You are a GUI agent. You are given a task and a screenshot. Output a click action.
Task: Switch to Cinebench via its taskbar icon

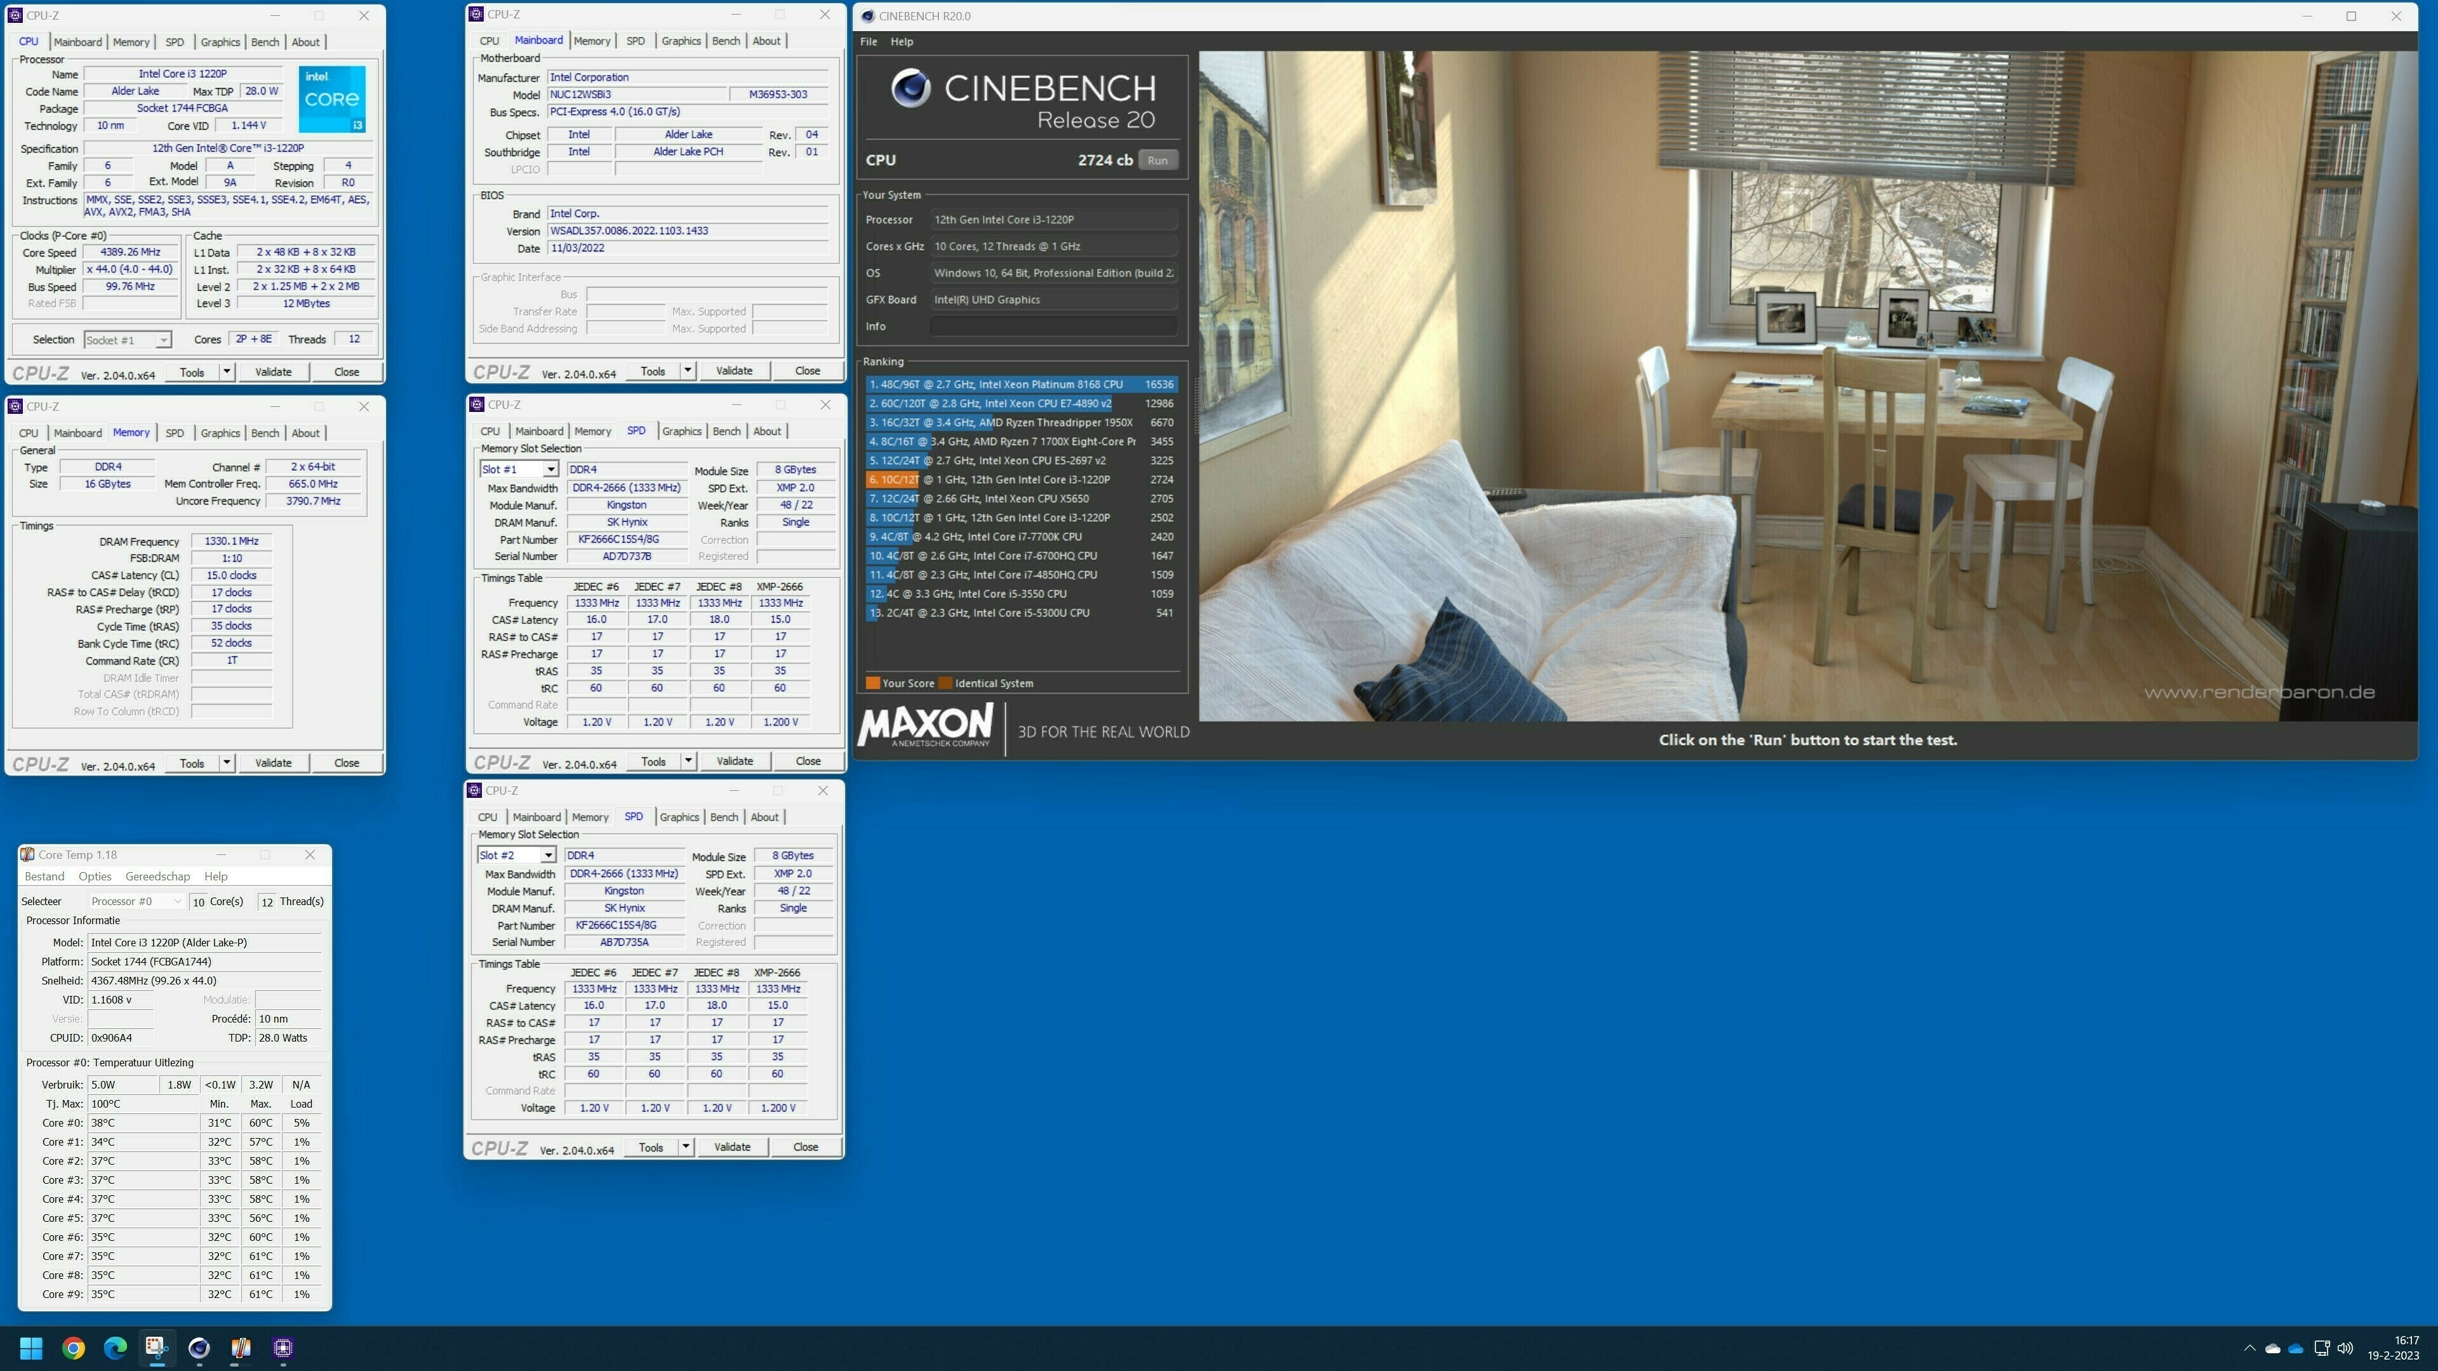(x=199, y=1348)
